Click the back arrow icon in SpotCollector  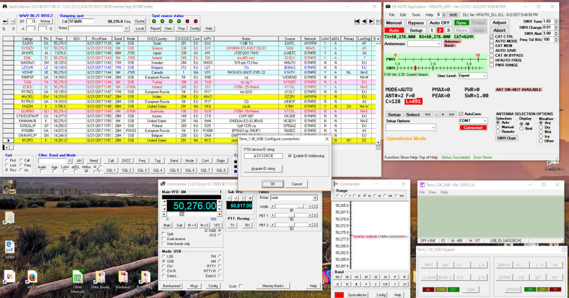point(5,21)
